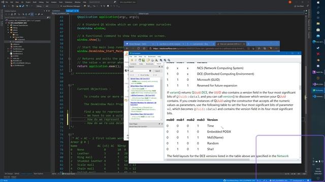Reset zoom icon in Qt Assistant toolbar
Image resolution: width=325 pixels, height=182 pixels.
169,60
